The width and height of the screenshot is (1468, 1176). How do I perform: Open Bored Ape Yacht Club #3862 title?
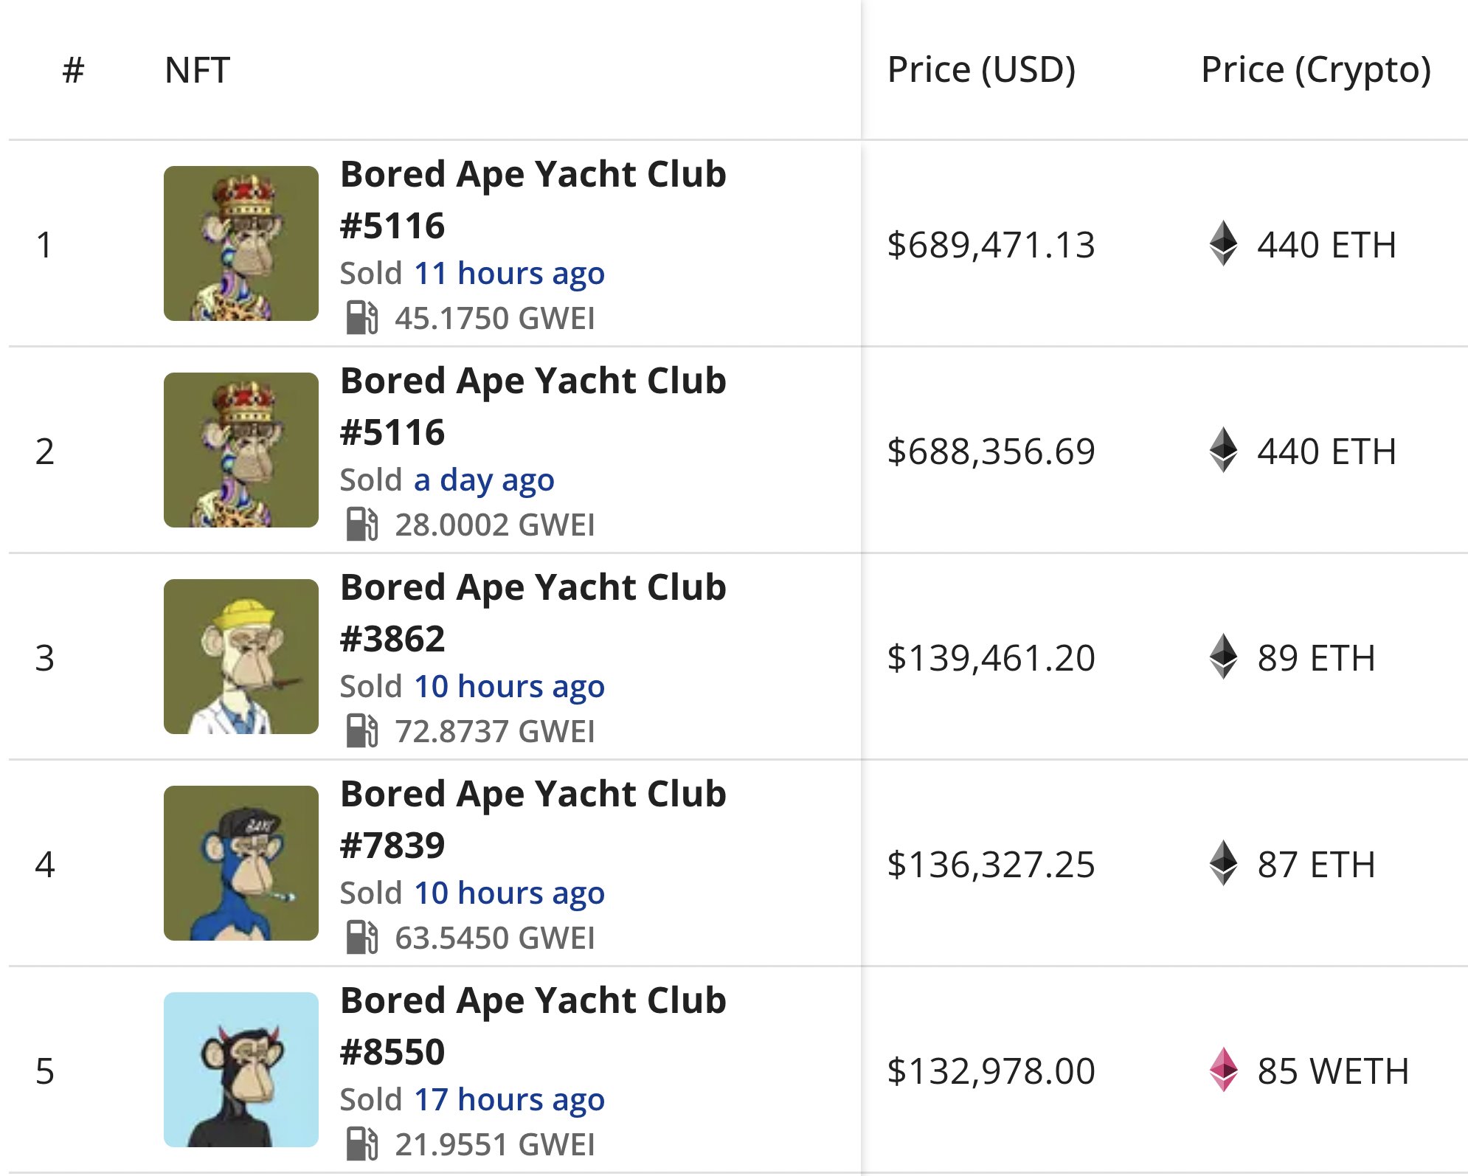coord(533,612)
